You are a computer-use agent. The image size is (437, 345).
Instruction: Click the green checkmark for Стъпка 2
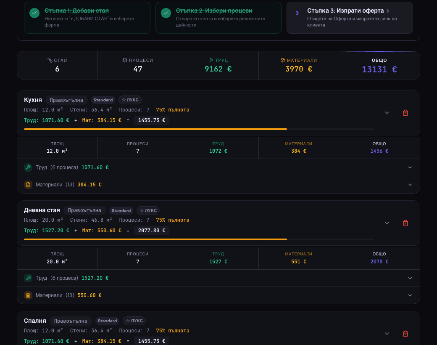[x=166, y=13]
